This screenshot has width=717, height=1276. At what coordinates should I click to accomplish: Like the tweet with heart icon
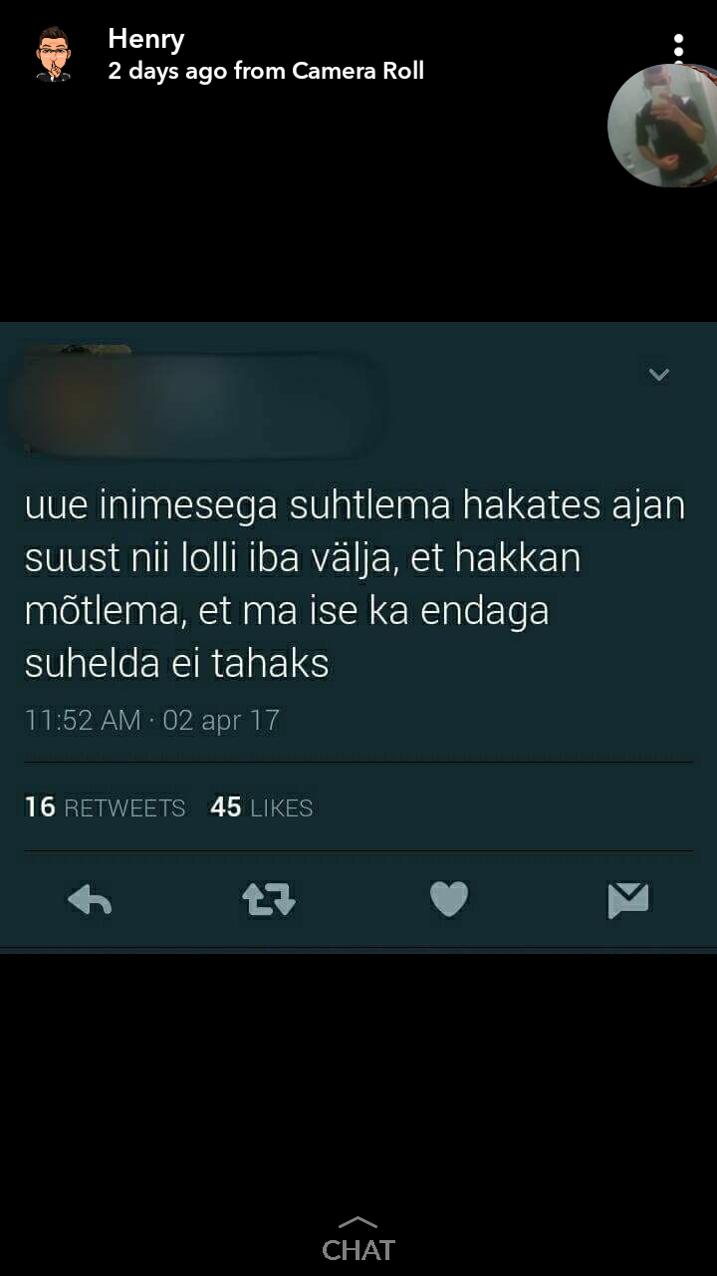pyautogui.click(x=449, y=900)
